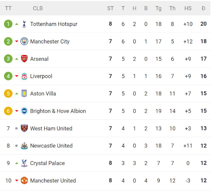Screen dimensions: 212x191
Task: Click the Tottenham Hotspur club crest
Action: pos(24,24)
